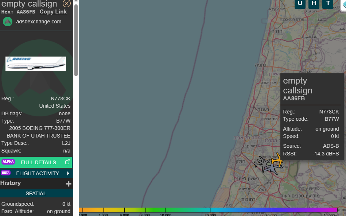This screenshot has width=346, height=216.
Task: Click the Baro. Altitude value on ground
Action: pos(59,212)
